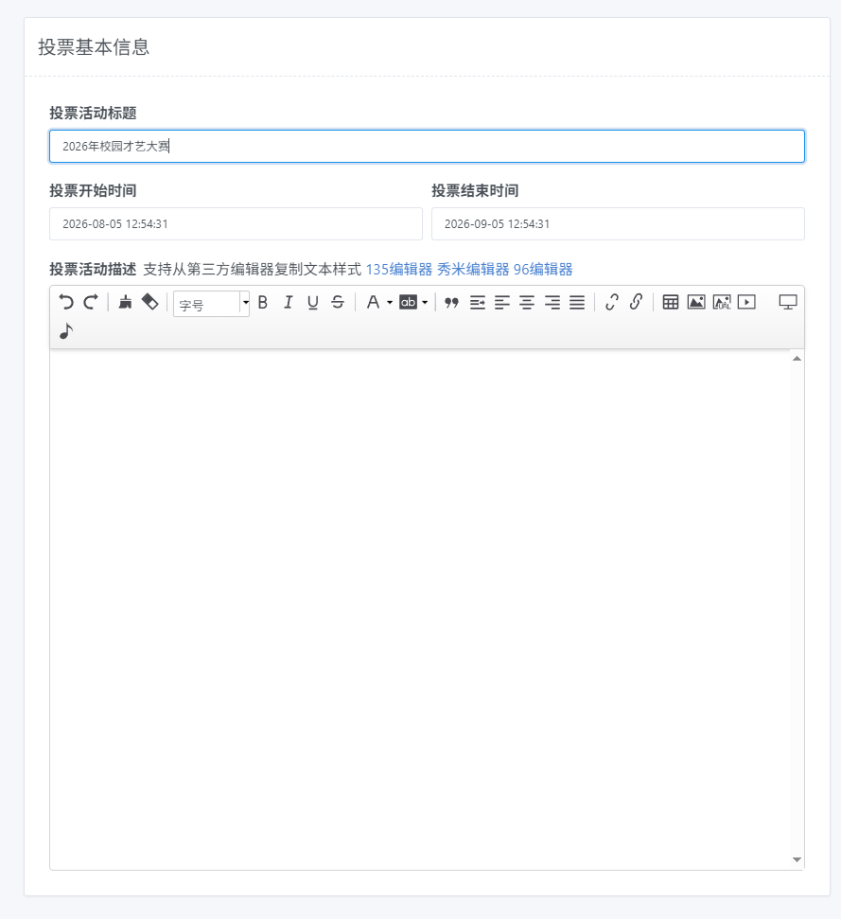Viewport: 841px width, 919px height.
Task: Apply text background color ab button
Action: click(408, 303)
